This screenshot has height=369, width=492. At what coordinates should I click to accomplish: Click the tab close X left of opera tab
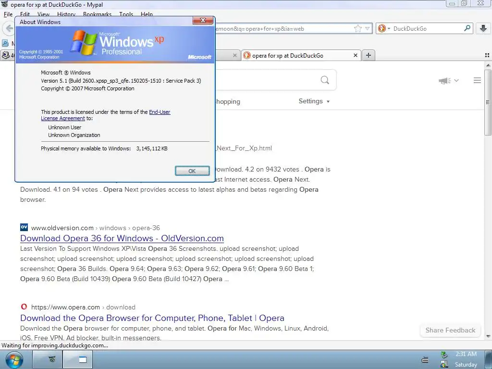[x=234, y=55]
